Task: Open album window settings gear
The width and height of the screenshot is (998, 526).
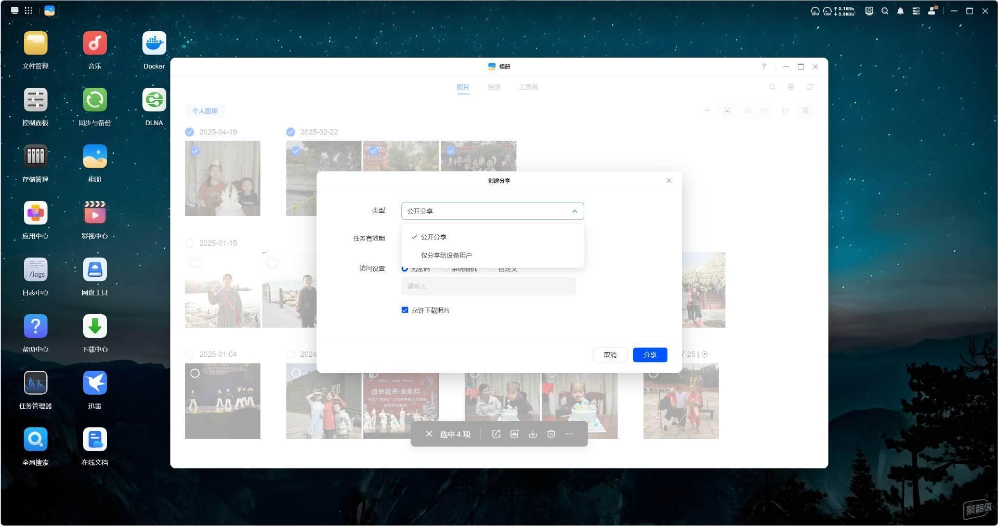Action: point(791,87)
